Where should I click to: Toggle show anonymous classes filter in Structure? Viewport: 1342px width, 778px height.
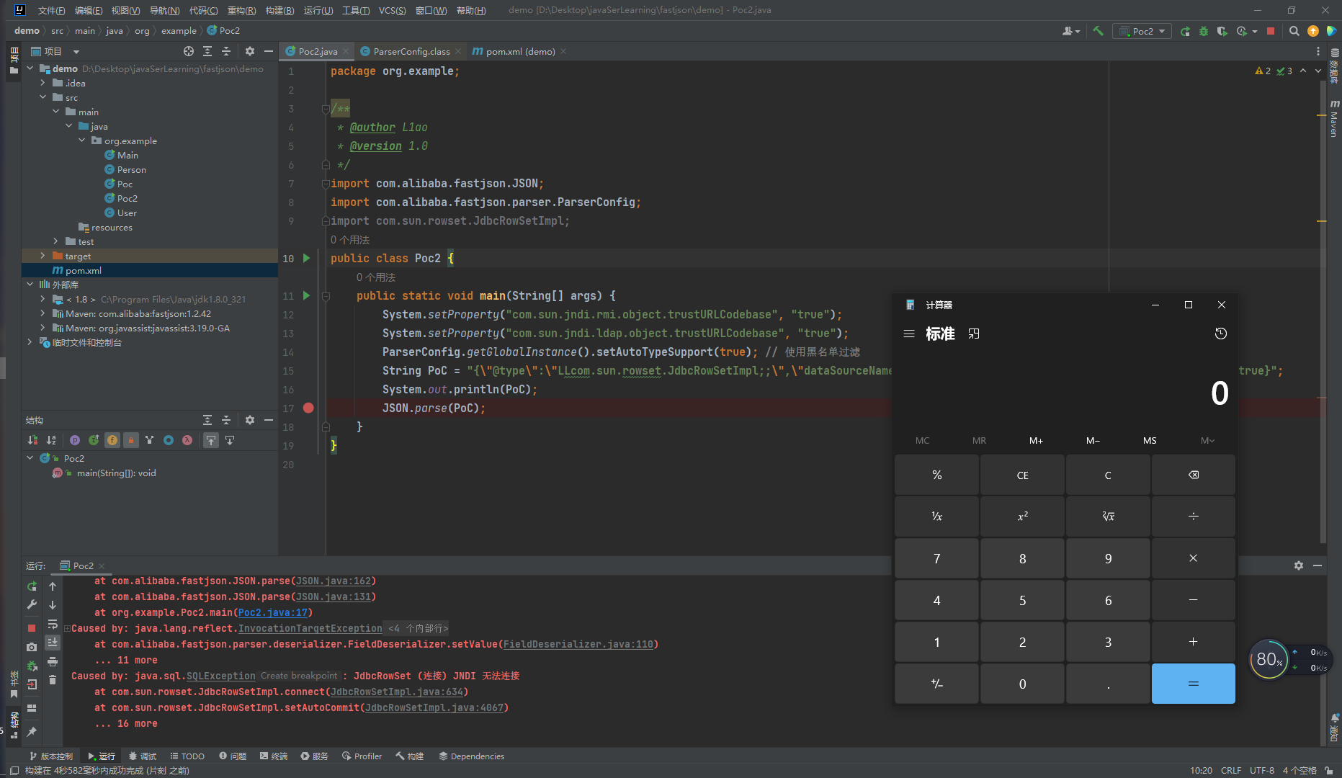point(169,440)
